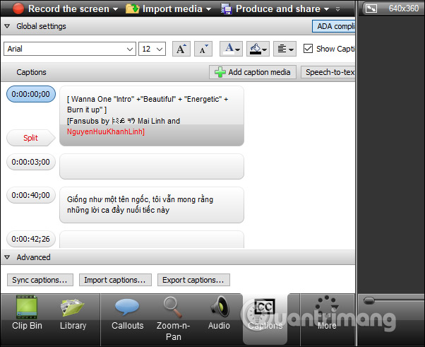The height and width of the screenshot is (347, 425).
Task: Decrease caption font size
Action: click(203, 49)
